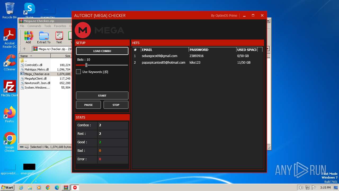The height and width of the screenshot is (191, 339).
Task: Open Windows Media Player from taskbar
Action: click(39, 188)
